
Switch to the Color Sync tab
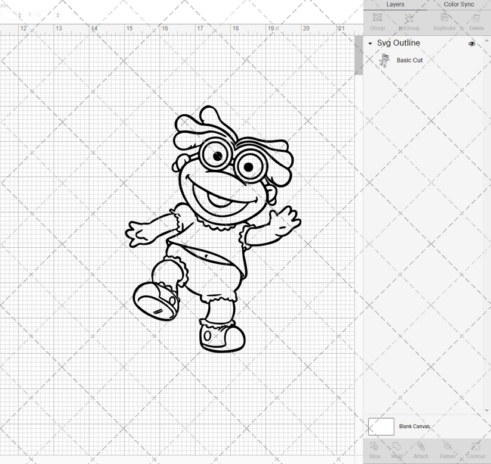coord(459,4)
